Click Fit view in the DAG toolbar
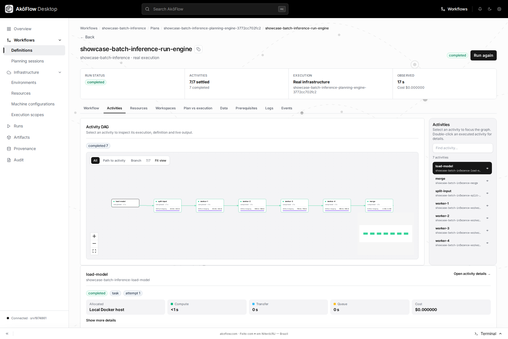This screenshot has width=508, height=339. click(x=161, y=160)
